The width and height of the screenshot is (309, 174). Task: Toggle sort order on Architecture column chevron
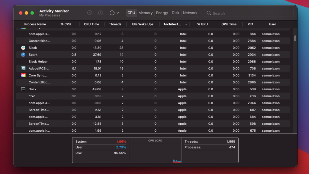point(186,24)
